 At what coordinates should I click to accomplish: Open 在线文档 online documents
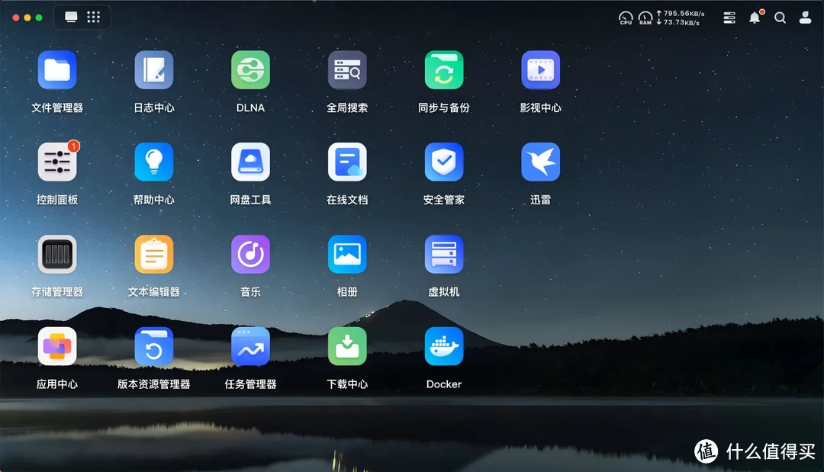click(347, 162)
